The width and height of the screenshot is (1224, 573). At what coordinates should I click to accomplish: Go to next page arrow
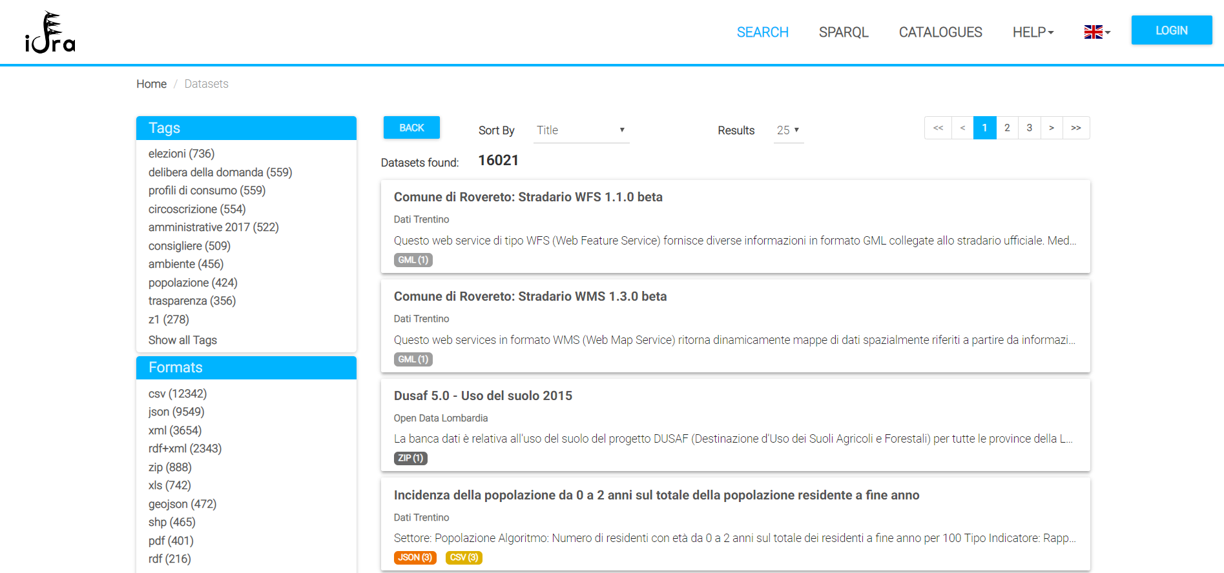pos(1052,128)
